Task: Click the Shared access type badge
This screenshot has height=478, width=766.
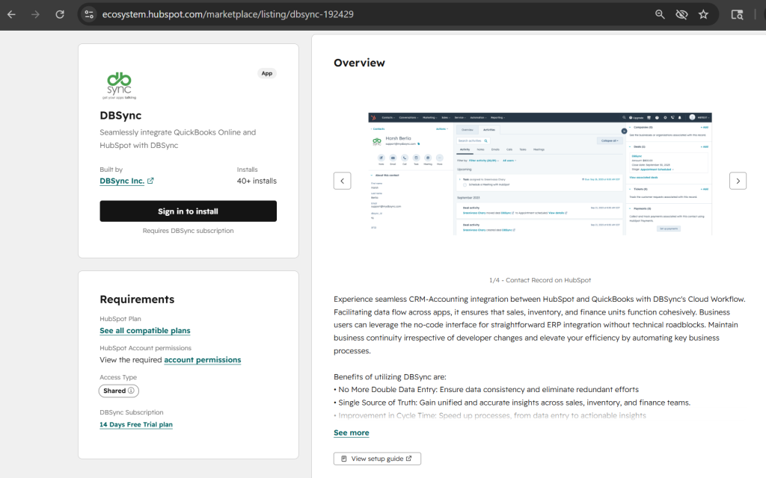Action: click(x=119, y=391)
